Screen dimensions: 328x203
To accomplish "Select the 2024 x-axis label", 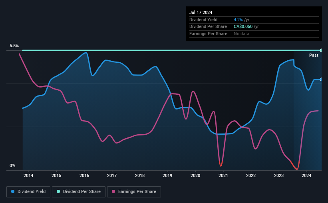I will [x=306, y=175].
